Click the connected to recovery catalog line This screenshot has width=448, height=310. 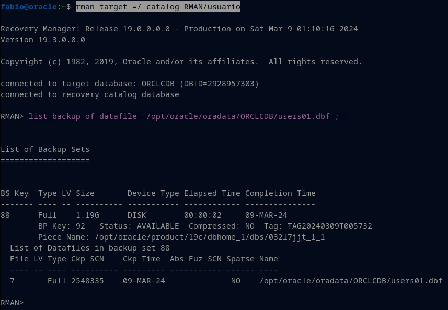point(89,94)
